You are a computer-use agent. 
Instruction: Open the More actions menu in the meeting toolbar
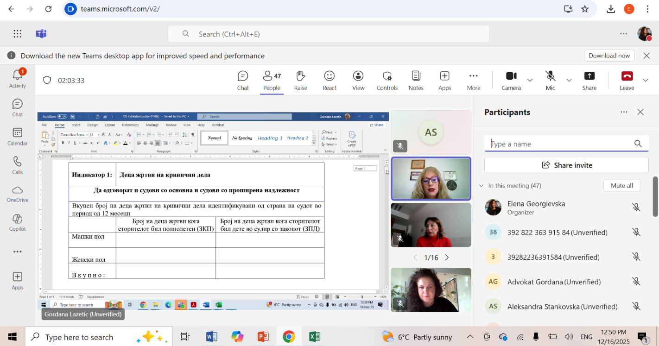473,80
